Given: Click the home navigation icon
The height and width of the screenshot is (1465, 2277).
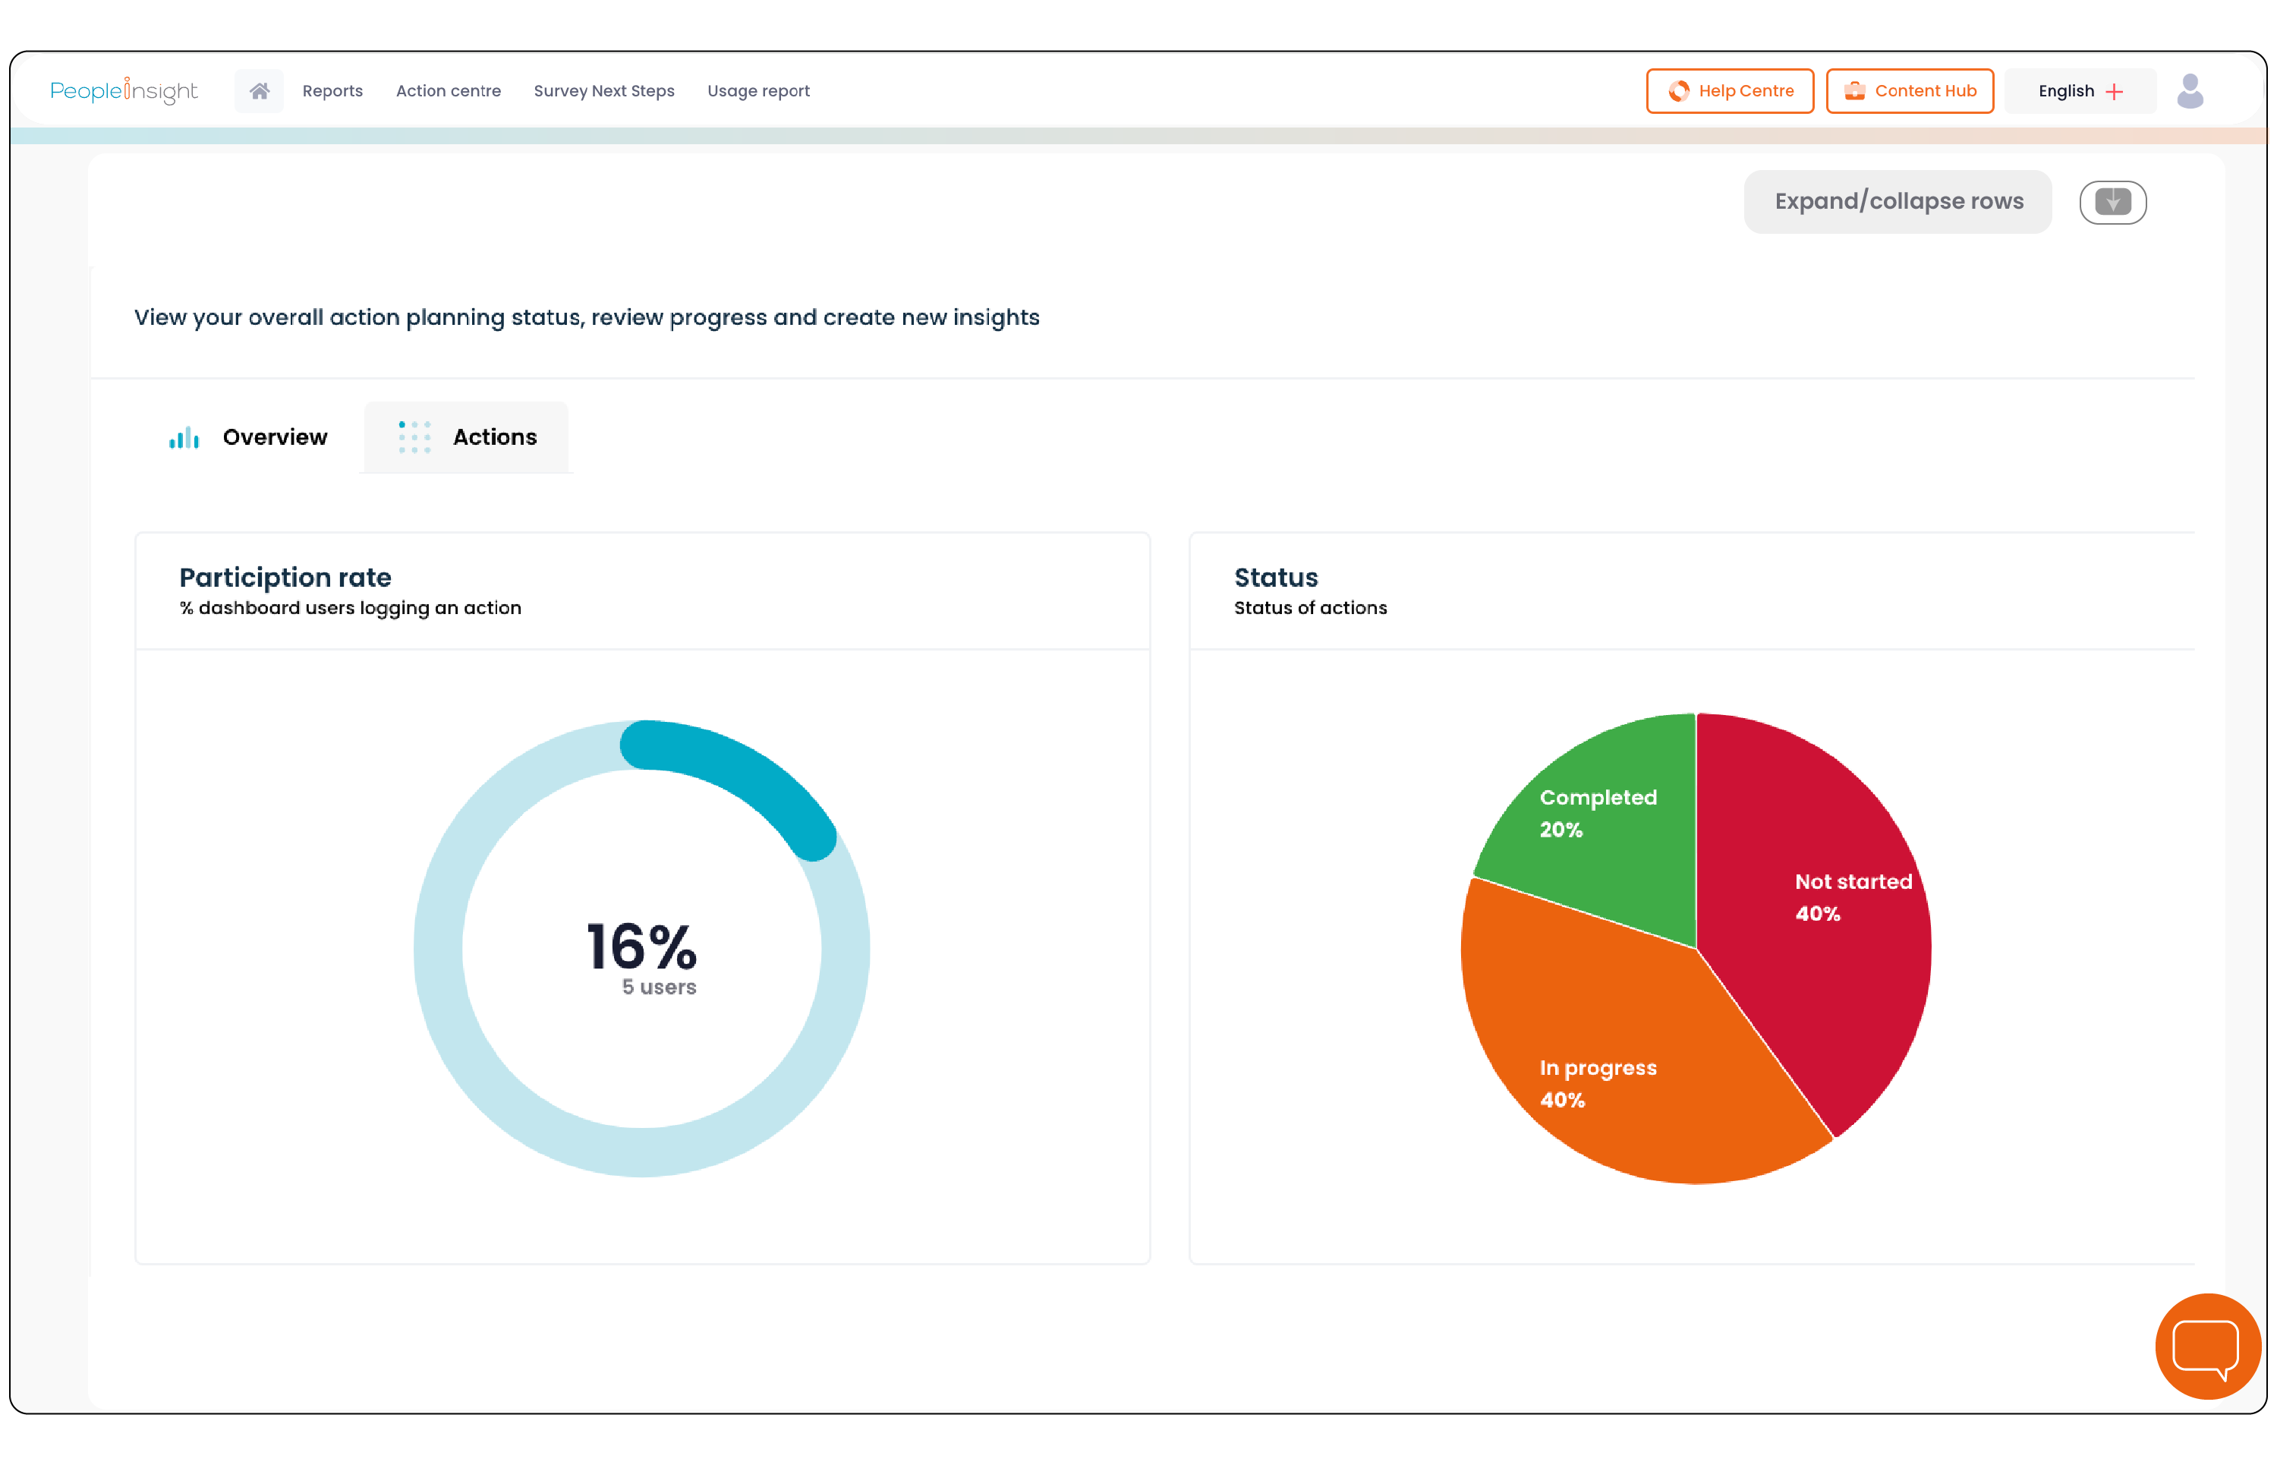Looking at the screenshot, I should click(260, 91).
